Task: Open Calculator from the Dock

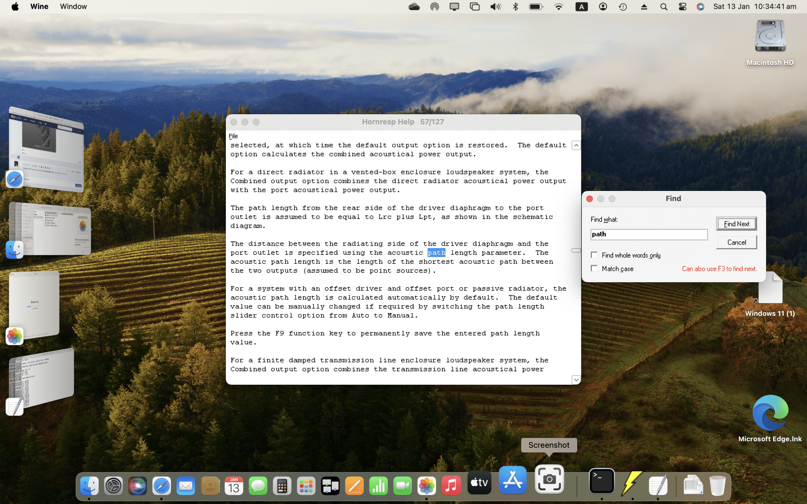Action: tap(282, 486)
